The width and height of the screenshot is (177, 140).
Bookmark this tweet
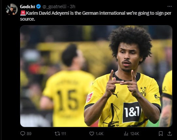[x=161, y=134]
